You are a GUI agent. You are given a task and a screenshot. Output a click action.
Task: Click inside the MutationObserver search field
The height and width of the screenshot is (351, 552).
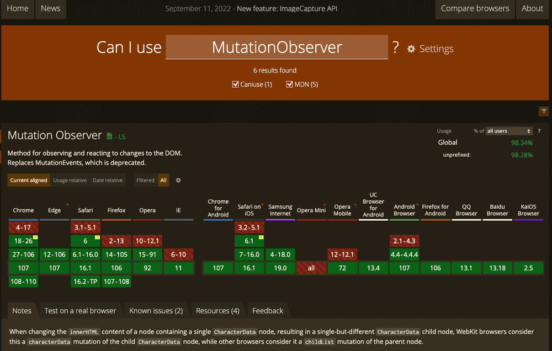tap(276, 47)
